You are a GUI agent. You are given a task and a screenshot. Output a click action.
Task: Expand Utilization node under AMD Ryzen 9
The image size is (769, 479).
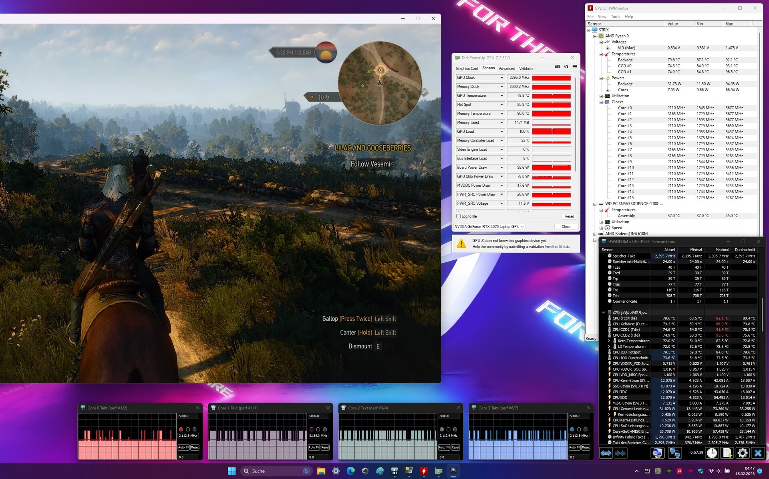point(601,96)
